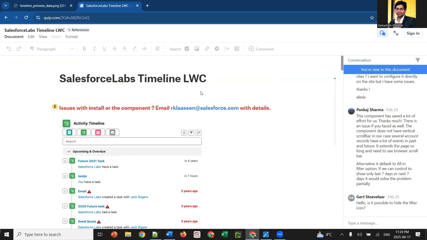Viewport: 427px width, 240px height.
Task: Open the Edit menu
Action: (x=31, y=37)
